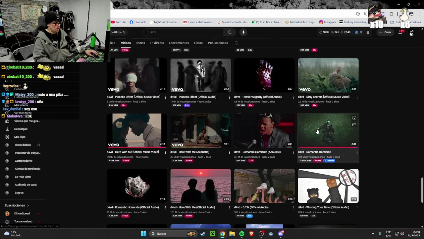Start voice search with microphone icon
Image resolution: width=424 pixels, height=239 pixels.
243,32
